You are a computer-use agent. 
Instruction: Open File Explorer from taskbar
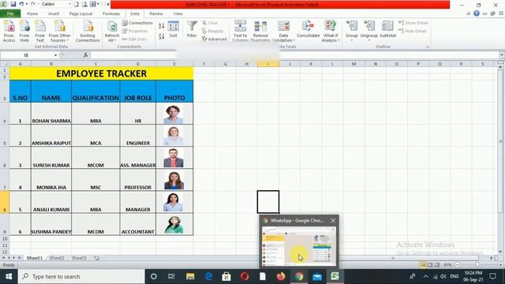[190, 276]
